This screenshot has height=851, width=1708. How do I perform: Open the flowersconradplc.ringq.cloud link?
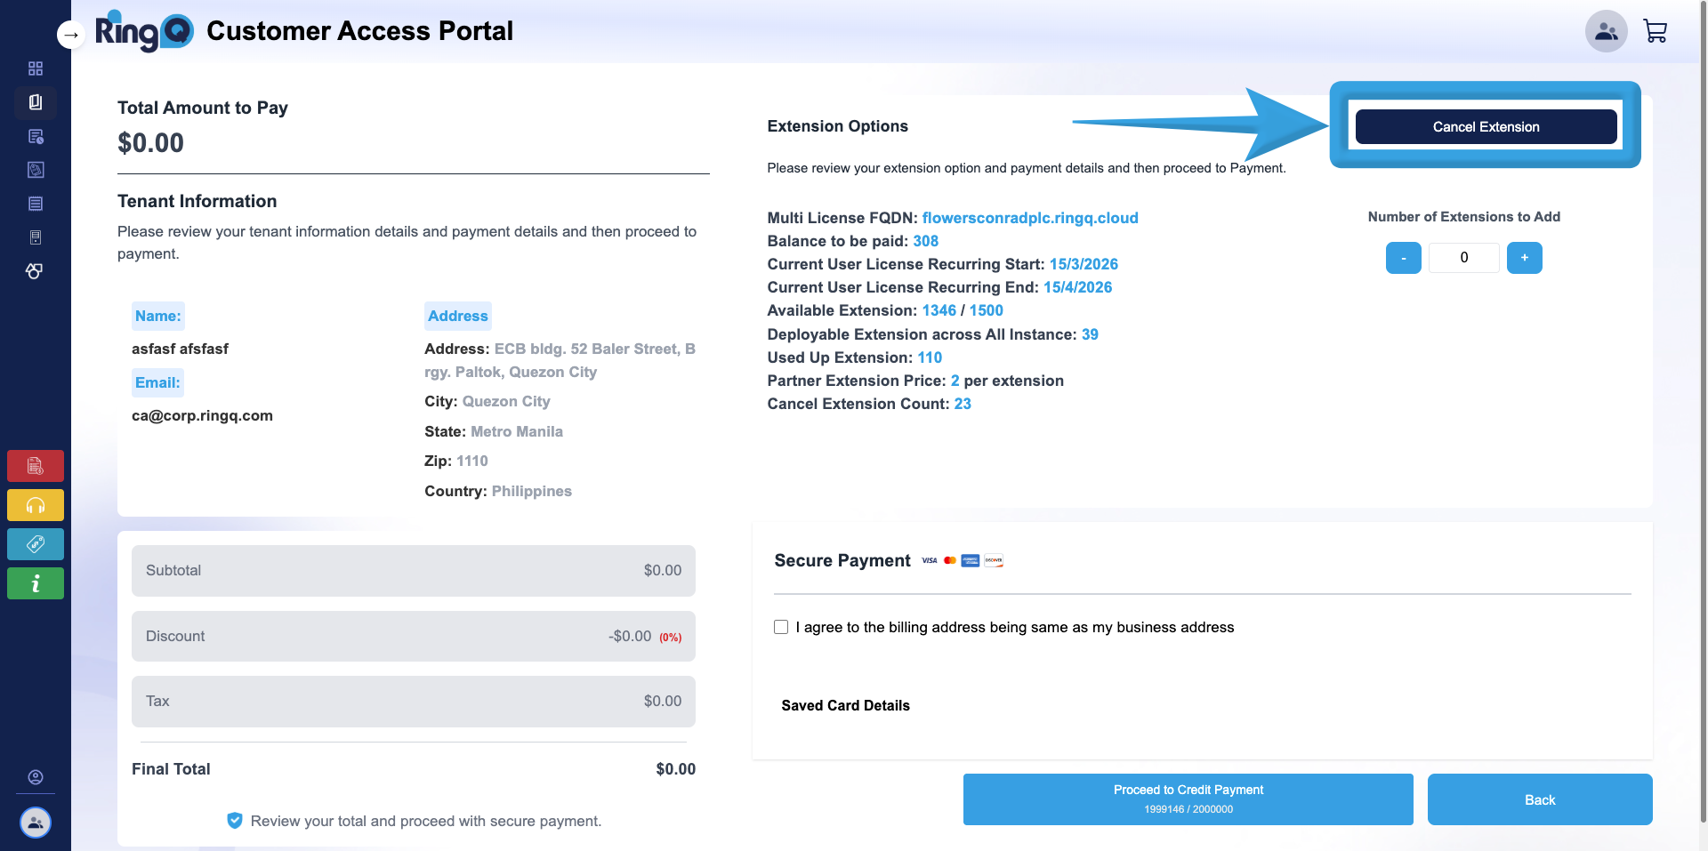point(1030,217)
